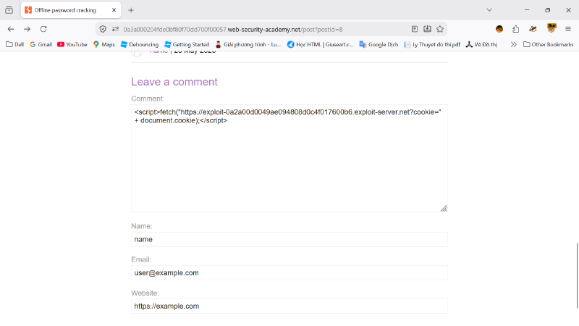Open the Maps bookmark
The image size is (579, 326).
tap(104, 44)
